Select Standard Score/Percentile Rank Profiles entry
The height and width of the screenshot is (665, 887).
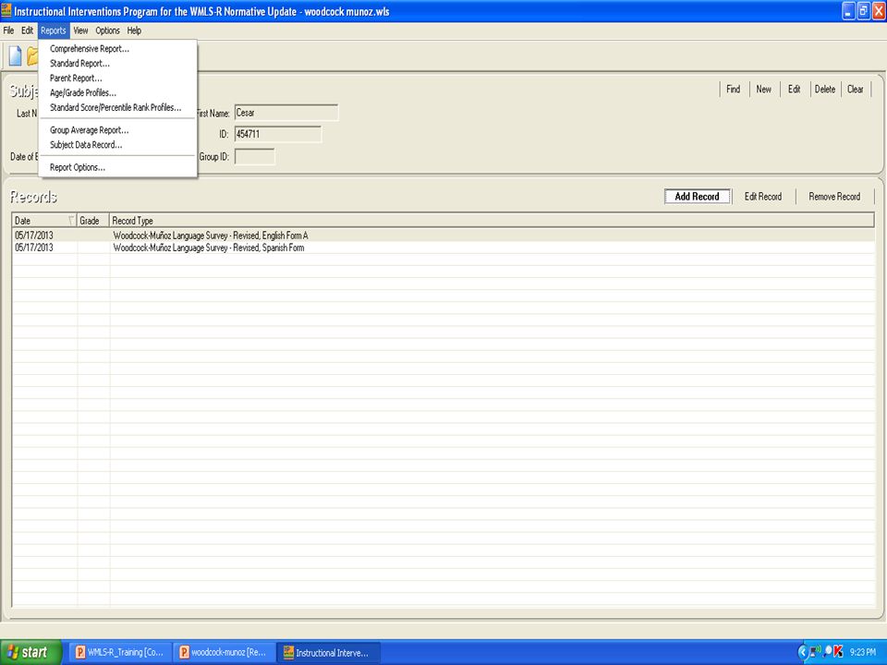coord(117,107)
